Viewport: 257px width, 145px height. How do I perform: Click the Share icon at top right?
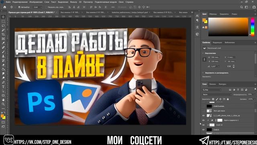pos(254,7)
